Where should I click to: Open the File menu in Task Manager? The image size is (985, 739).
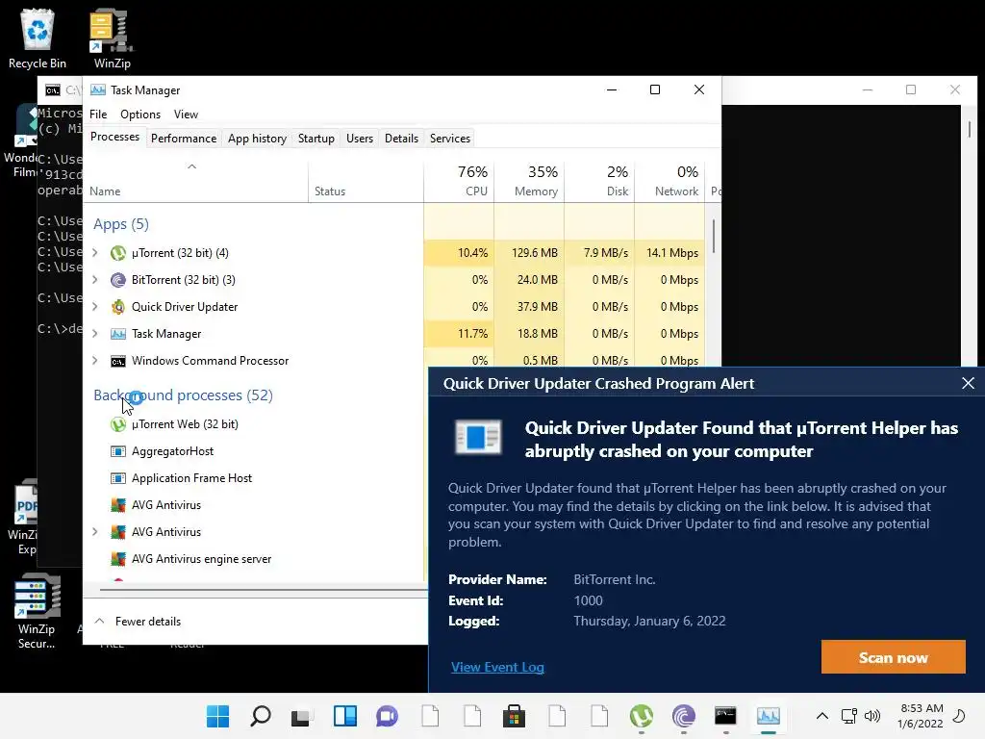click(x=98, y=115)
